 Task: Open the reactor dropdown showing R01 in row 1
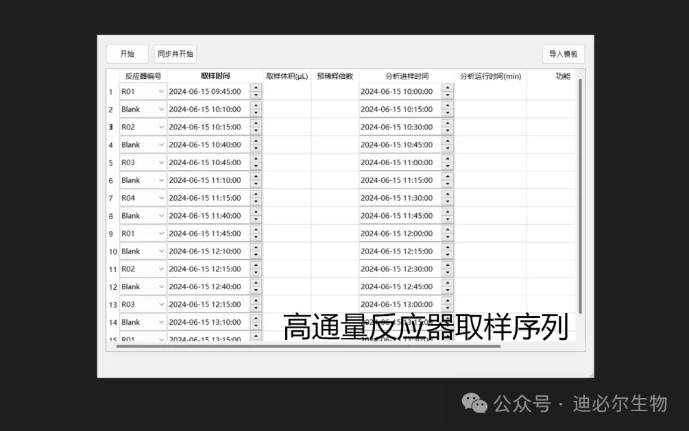160,90
